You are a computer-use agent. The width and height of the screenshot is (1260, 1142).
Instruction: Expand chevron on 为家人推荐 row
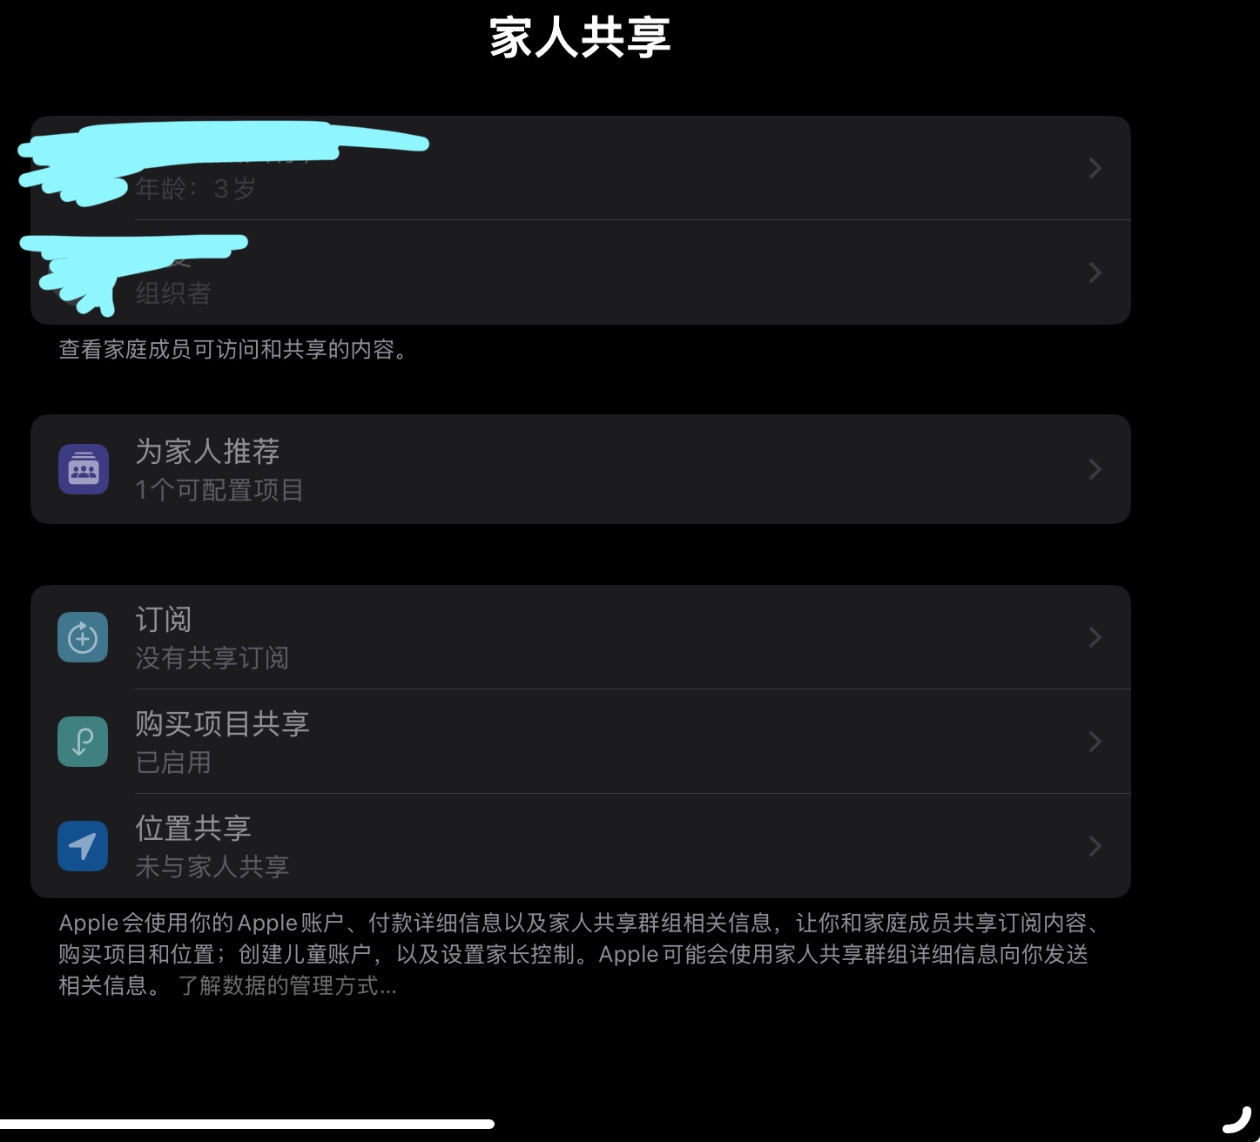1095,469
